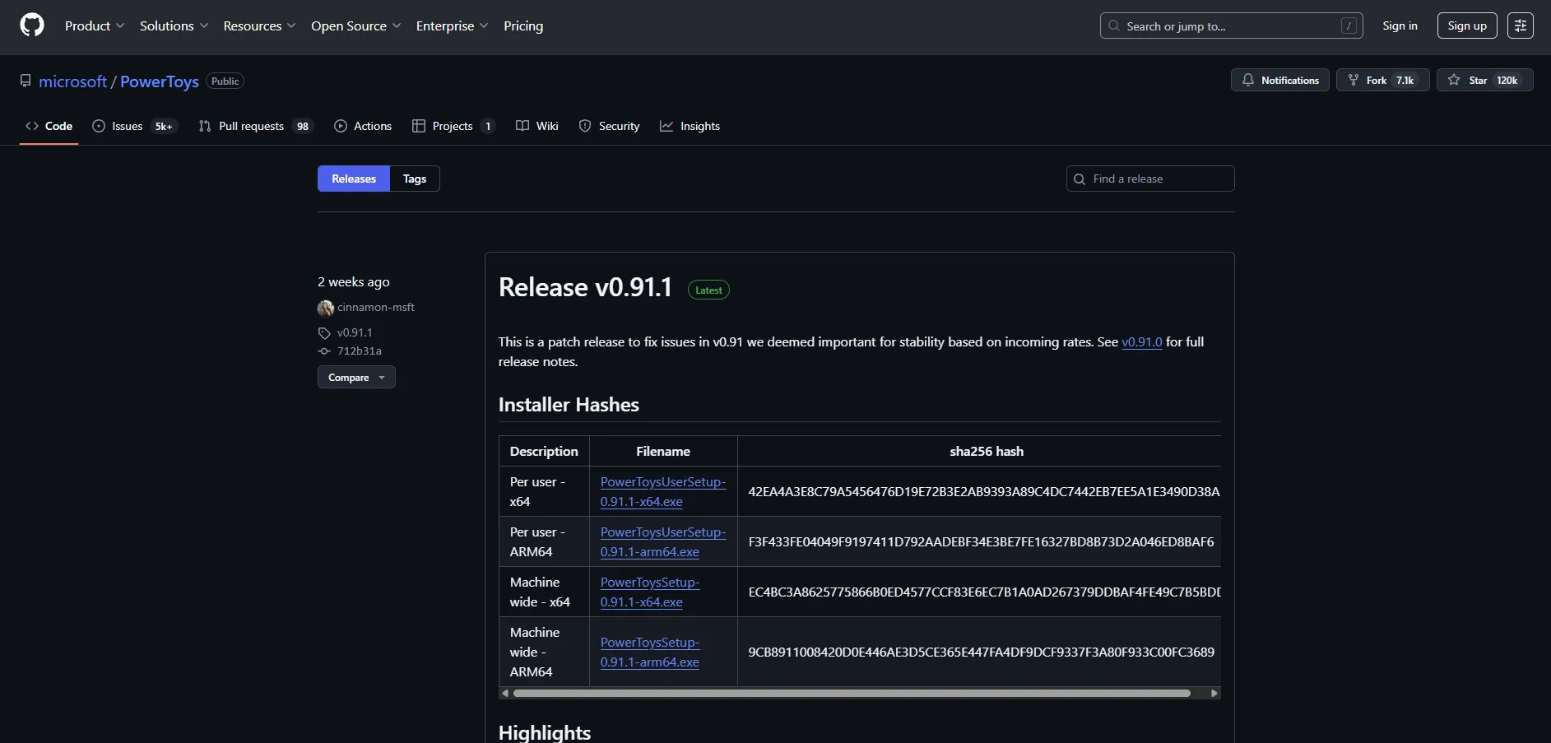This screenshot has width=1551, height=743.
Task: Open the star count 120k
Action: (x=1507, y=80)
